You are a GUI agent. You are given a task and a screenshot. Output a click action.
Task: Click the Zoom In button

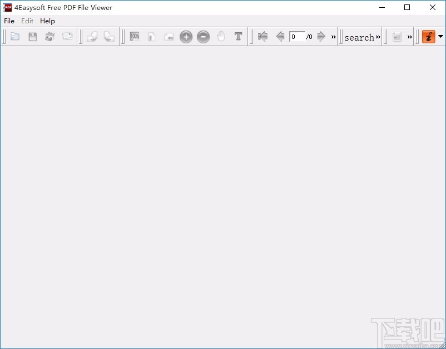coord(186,37)
